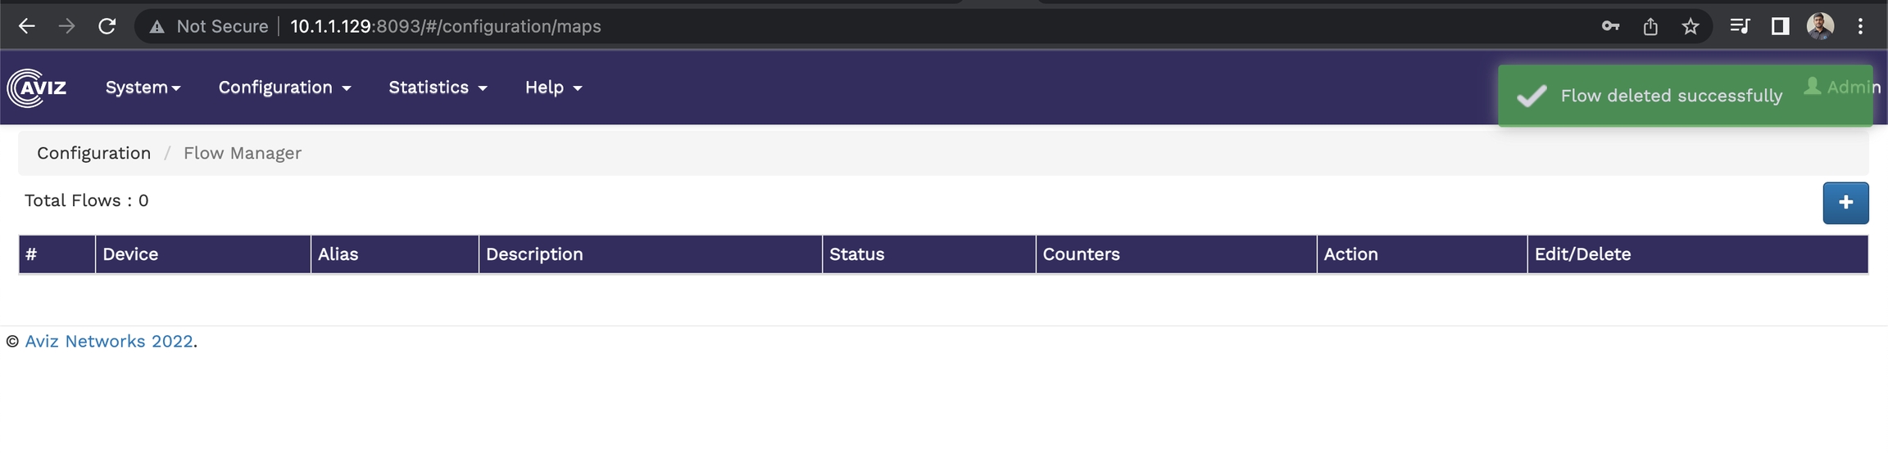Click the share page icon

(1650, 26)
